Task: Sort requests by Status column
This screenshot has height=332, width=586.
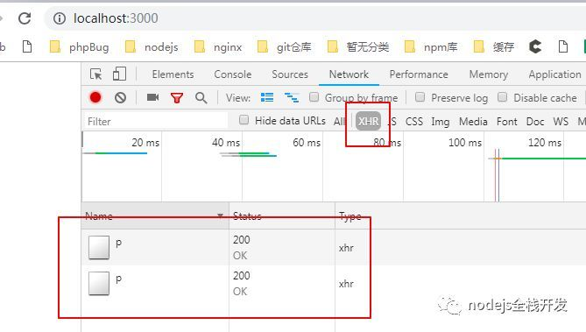Action: pos(282,215)
